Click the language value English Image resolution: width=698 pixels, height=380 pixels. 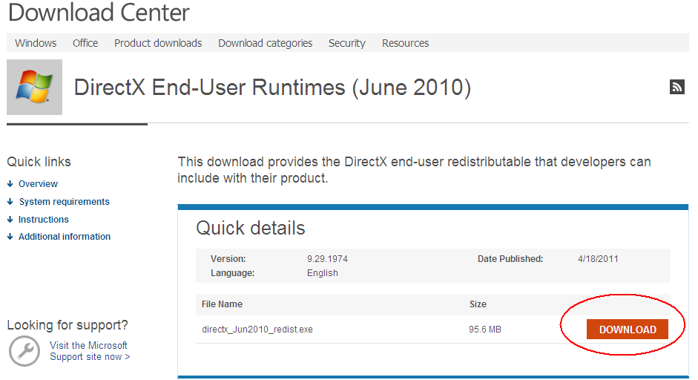(322, 273)
